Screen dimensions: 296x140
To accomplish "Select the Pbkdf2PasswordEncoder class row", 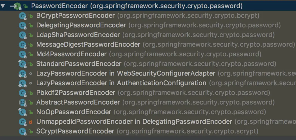I will 76,93.
